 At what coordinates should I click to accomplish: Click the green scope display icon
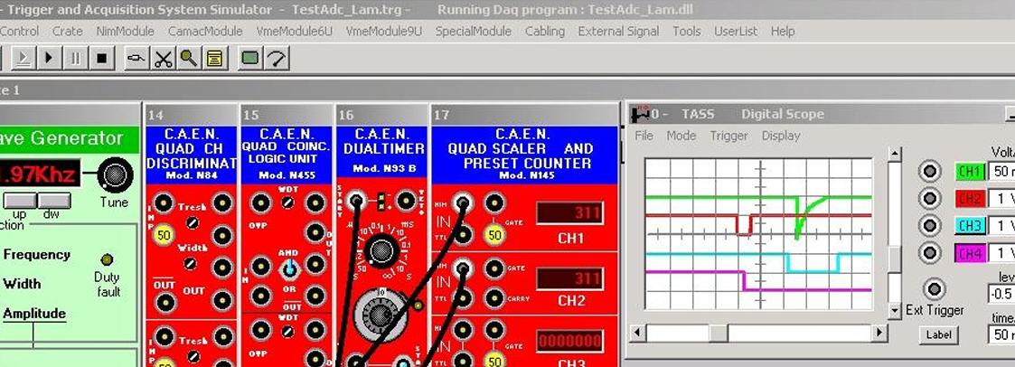click(x=249, y=58)
